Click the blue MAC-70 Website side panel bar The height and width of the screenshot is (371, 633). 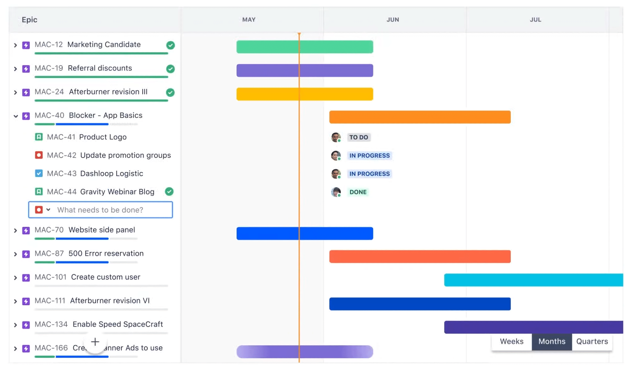tap(305, 234)
